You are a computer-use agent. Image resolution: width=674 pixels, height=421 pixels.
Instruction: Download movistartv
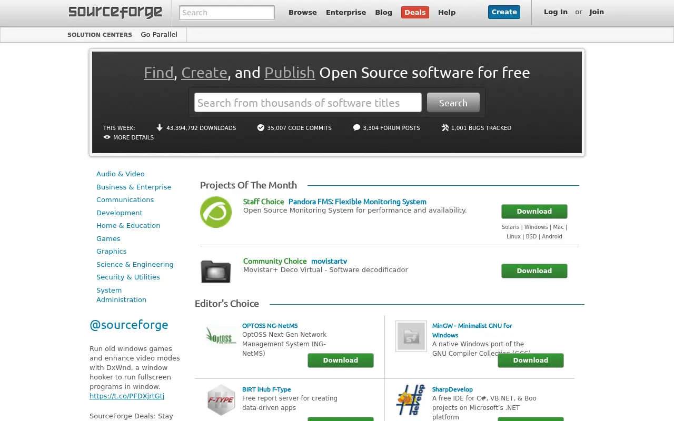click(x=534, y=271)
